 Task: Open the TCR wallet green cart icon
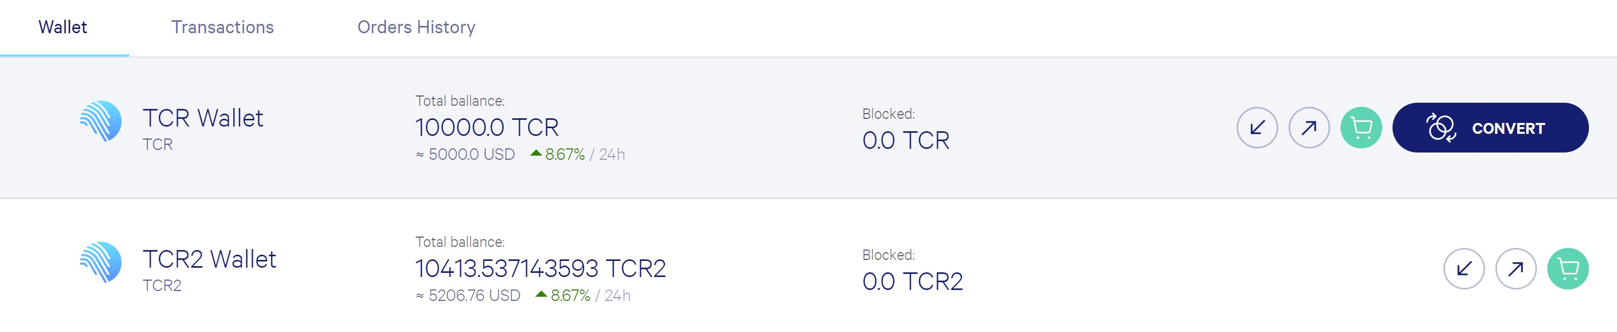[x=1361, y=128]
